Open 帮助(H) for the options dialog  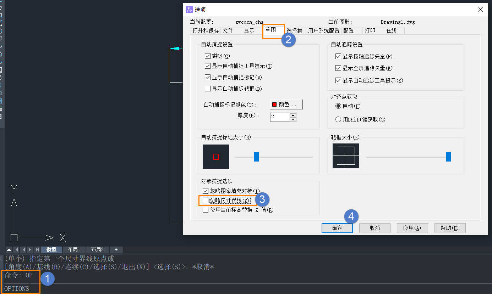tap(450, 228)
